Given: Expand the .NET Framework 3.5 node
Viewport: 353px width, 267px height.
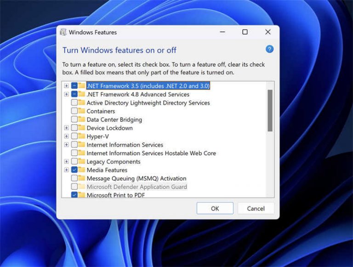Looking at the screenshot, I should tap(66, 86).
